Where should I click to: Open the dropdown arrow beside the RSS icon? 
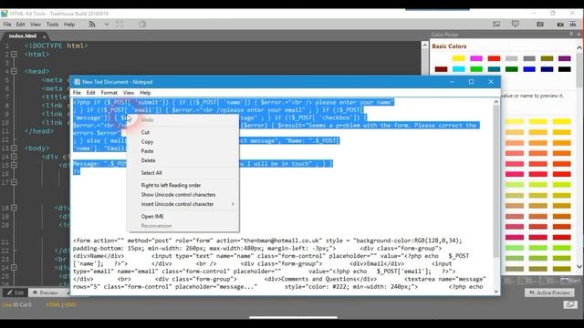(x=107, y=25)
